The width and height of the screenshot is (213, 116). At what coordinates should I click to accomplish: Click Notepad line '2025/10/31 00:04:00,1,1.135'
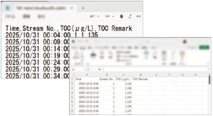coord(52,35)
